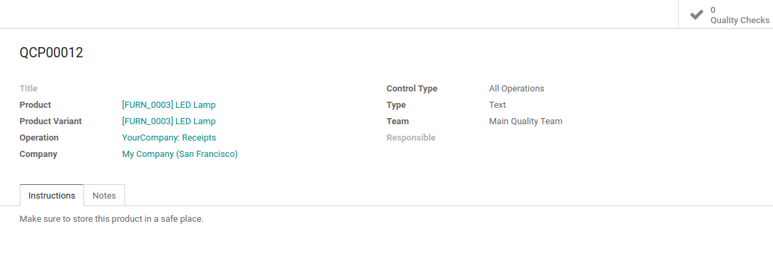Open the Quality Checks stat button label

click(x=740, y=20)
